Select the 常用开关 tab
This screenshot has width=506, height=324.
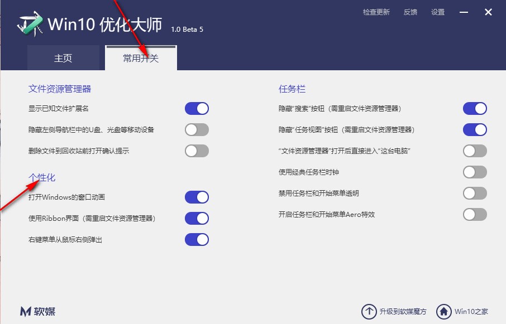(141, 58)
